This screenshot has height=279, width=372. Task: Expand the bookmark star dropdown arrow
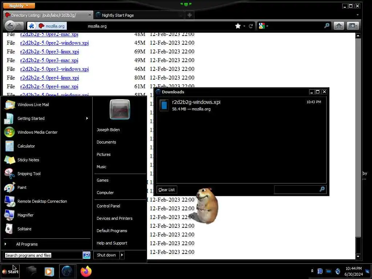244,26
